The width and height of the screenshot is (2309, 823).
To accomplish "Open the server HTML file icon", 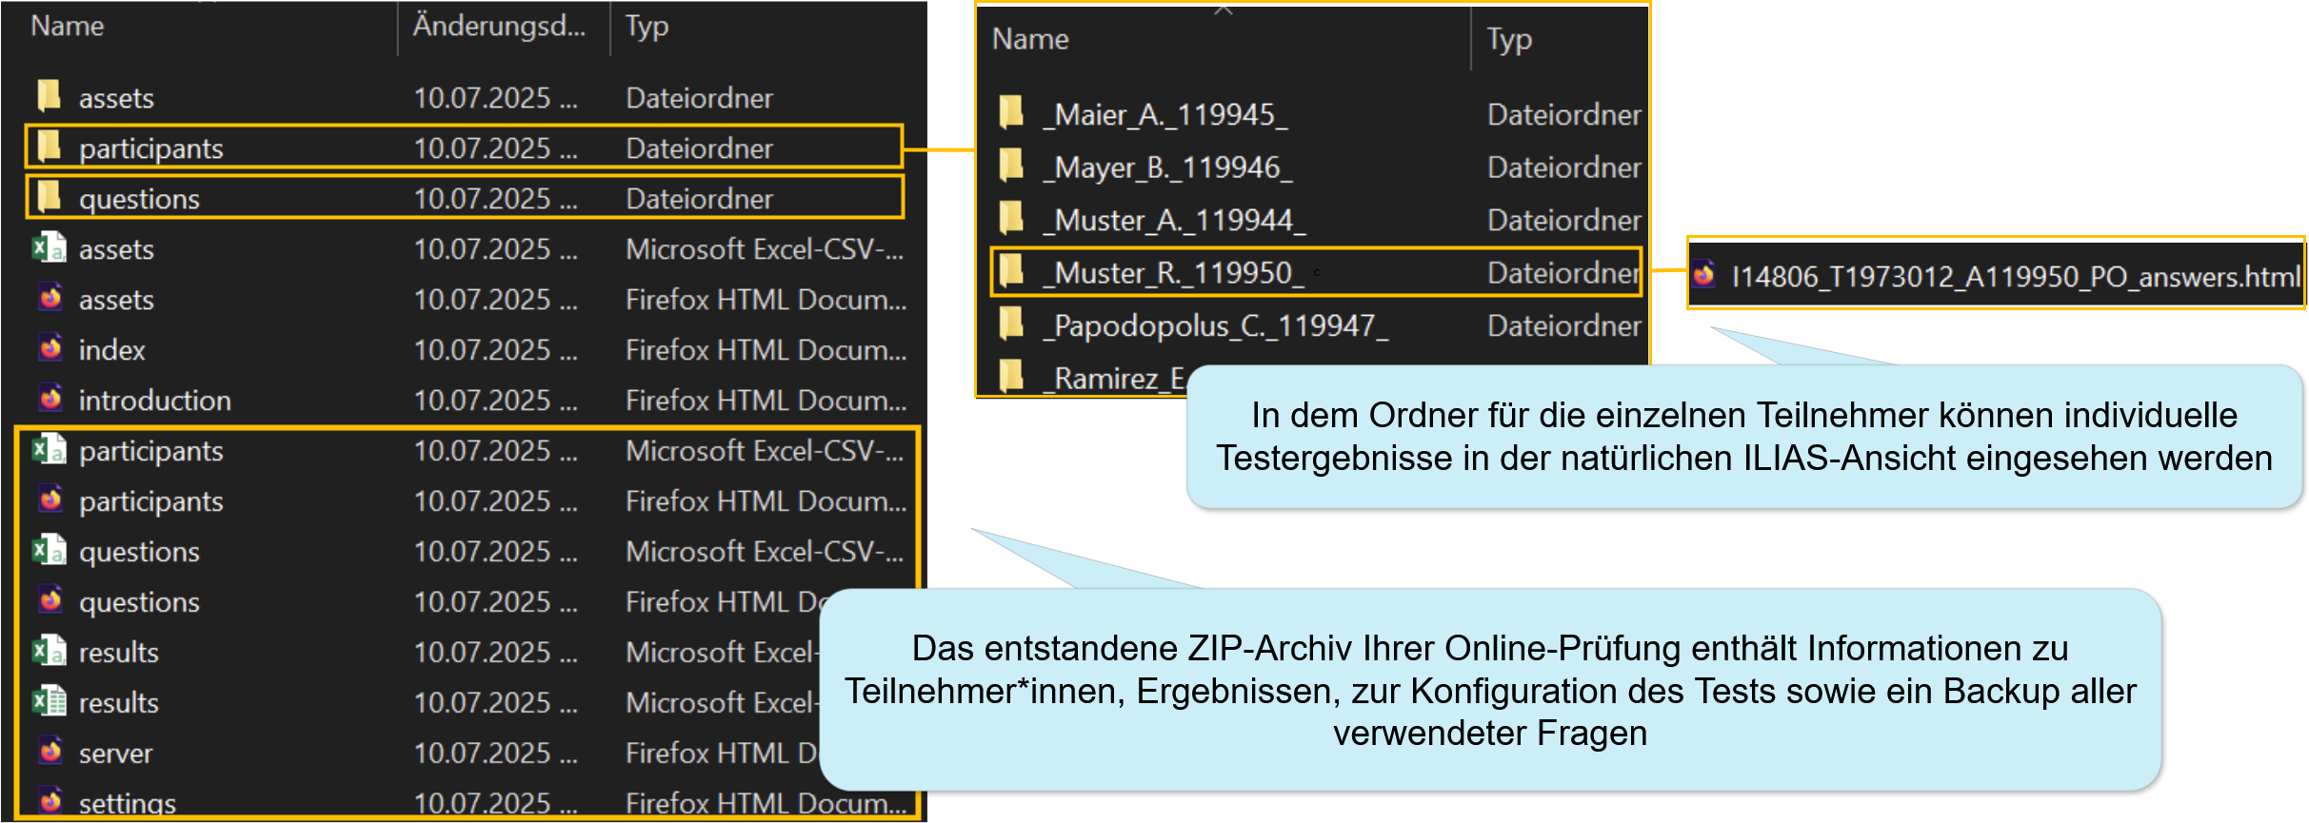I will pyautogui.click(x=50, y=752).
